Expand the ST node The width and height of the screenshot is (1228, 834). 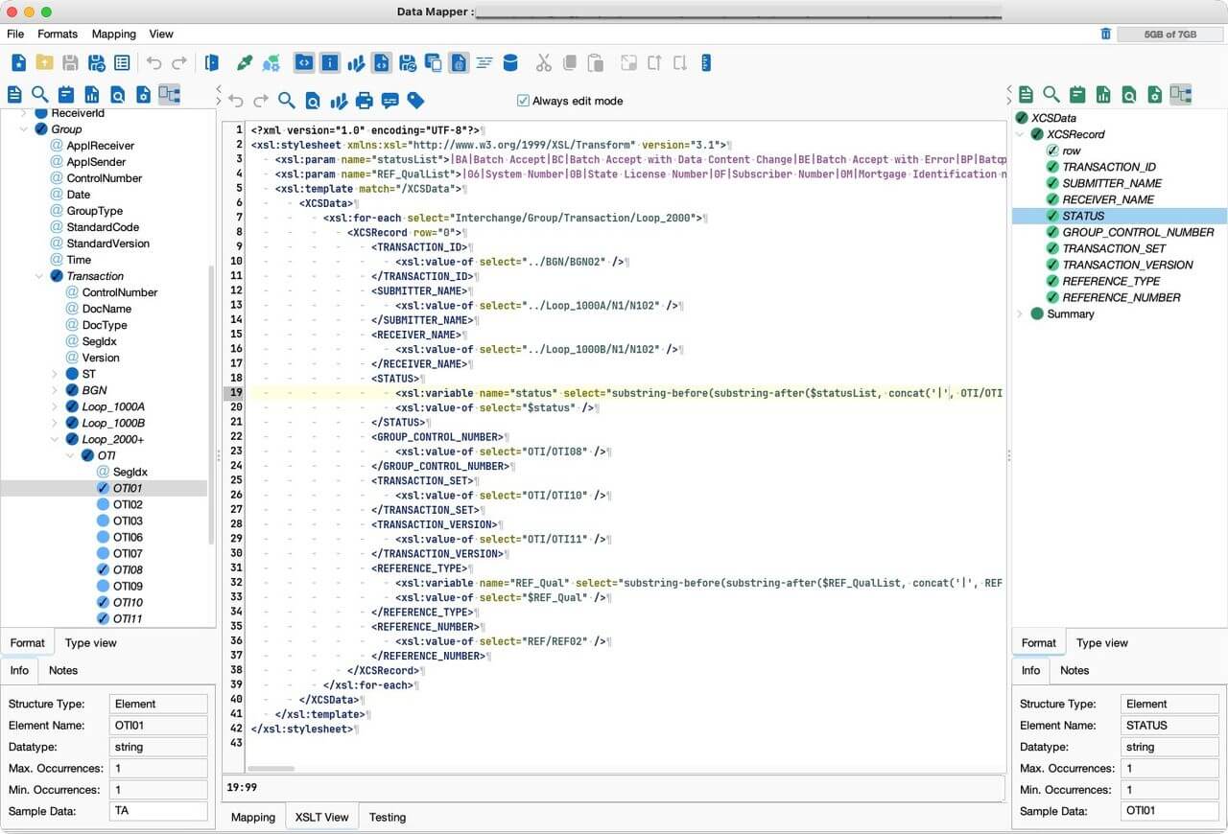pyautogui.click(x=55, y=374)
